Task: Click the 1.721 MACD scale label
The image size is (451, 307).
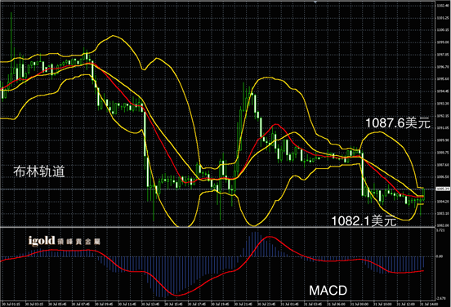Action: (440, 230)
